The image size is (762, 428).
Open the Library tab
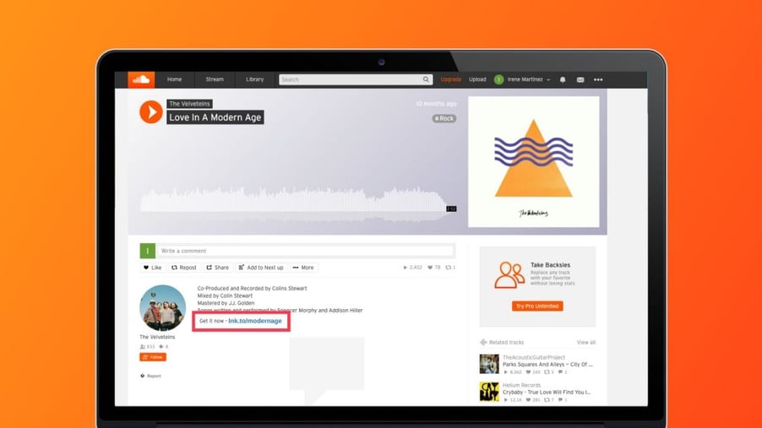(x=254, y=79)
